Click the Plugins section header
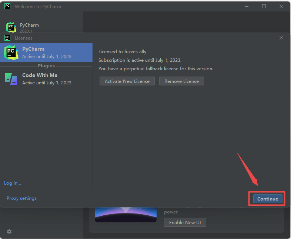The height and width of the screenshot is (239, 291). [x=46, y=65]
